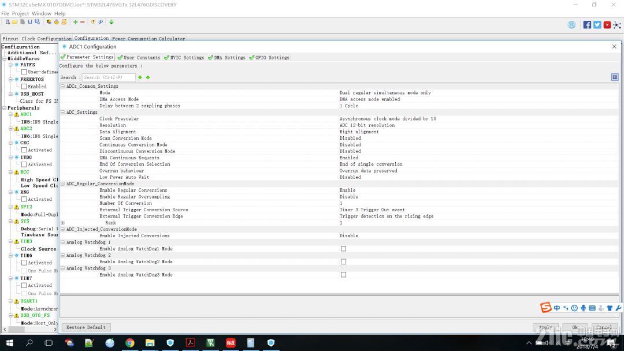Collapse the Analog Watchdog 3 group
This screenshot has width=624, height=351.
click(62, 268)
